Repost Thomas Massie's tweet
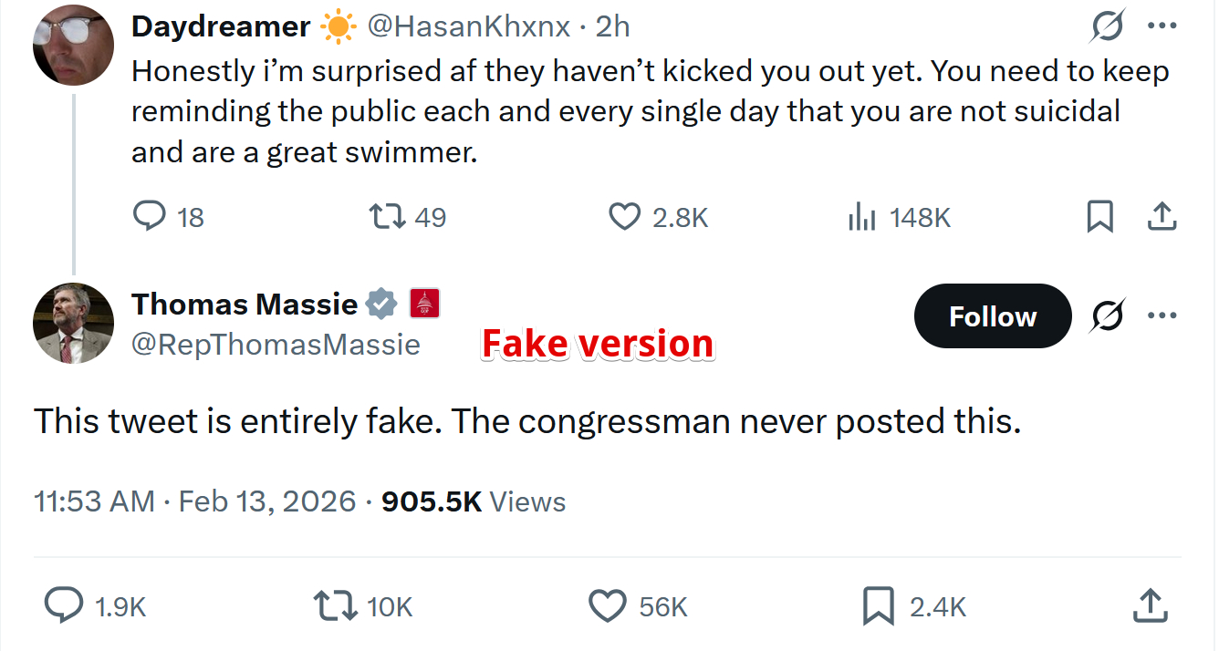 pos(334,605)
